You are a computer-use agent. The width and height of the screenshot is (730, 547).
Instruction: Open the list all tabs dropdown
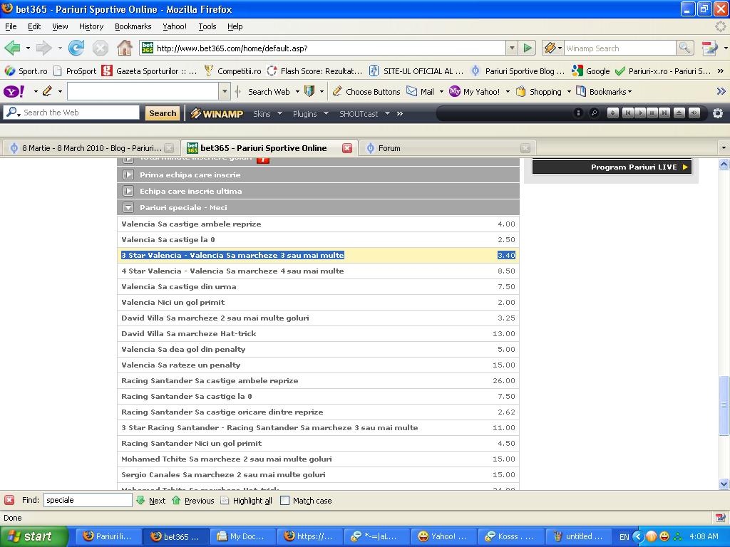723,148
